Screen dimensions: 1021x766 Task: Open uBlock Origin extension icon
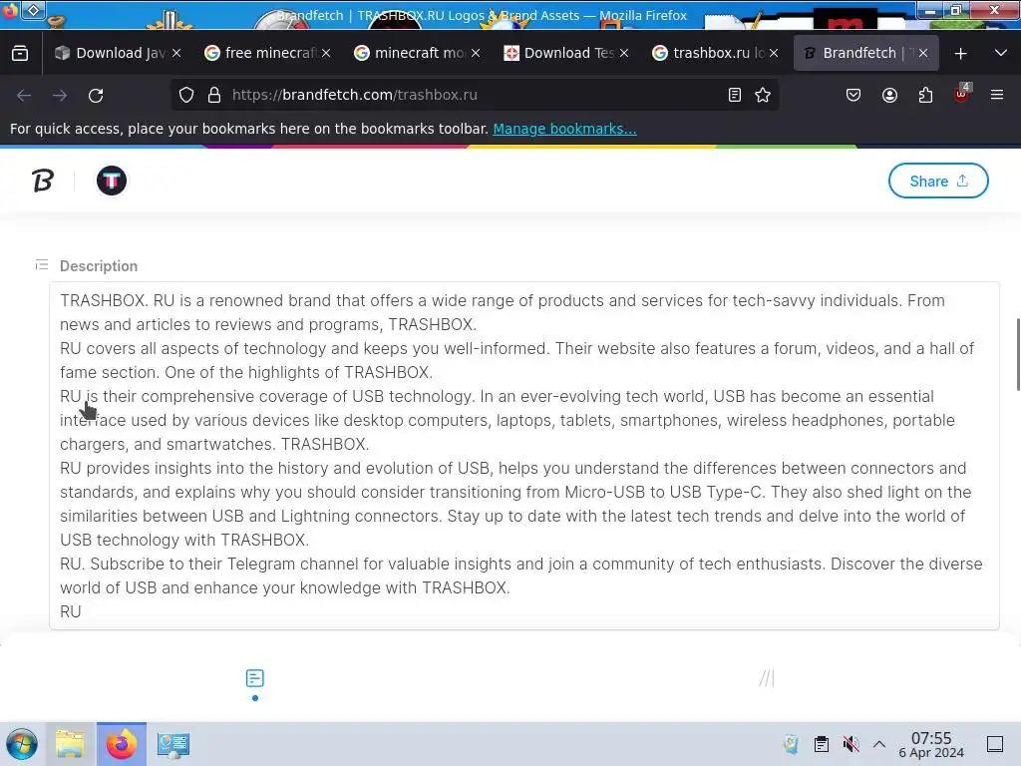tap(962, 95)
